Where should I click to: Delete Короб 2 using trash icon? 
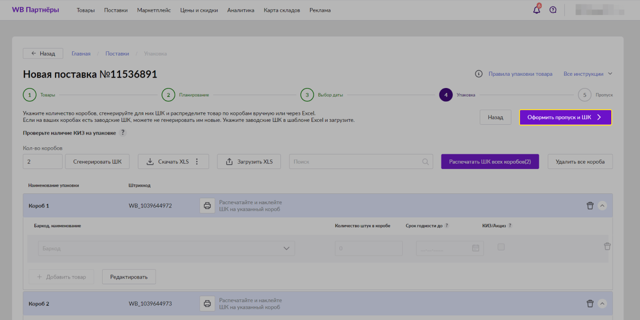point(590,304)
